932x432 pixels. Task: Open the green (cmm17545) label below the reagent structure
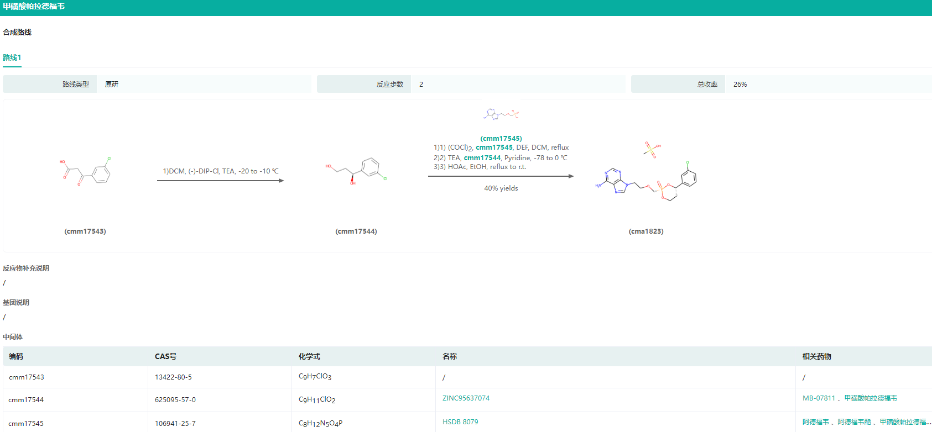tap(501, 139)
